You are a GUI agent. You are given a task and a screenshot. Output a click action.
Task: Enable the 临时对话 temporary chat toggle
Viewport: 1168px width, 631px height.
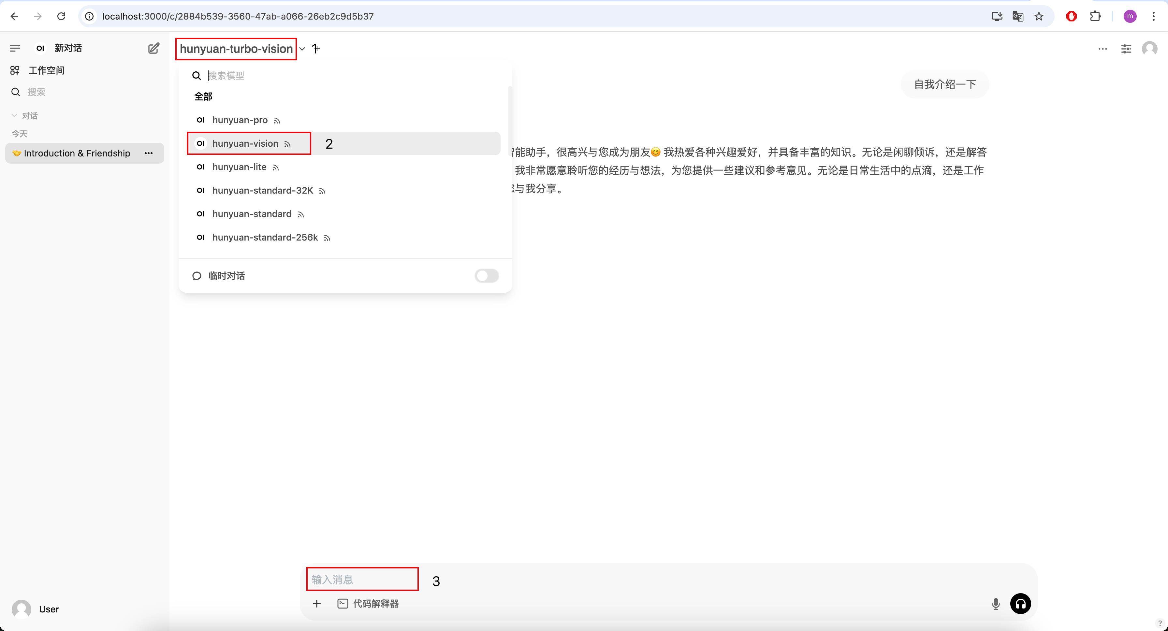click(487, 276)
